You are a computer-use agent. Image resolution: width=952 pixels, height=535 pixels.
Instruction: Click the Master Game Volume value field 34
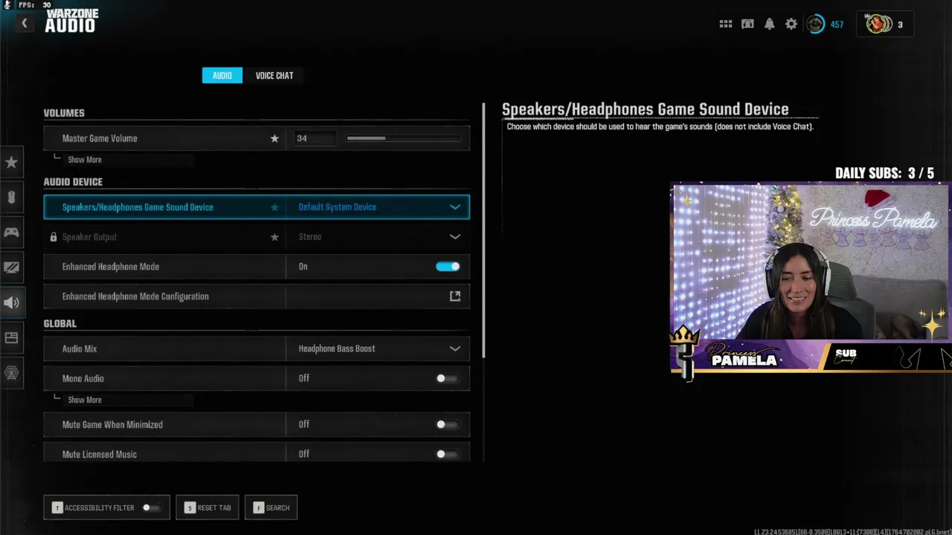315,138
